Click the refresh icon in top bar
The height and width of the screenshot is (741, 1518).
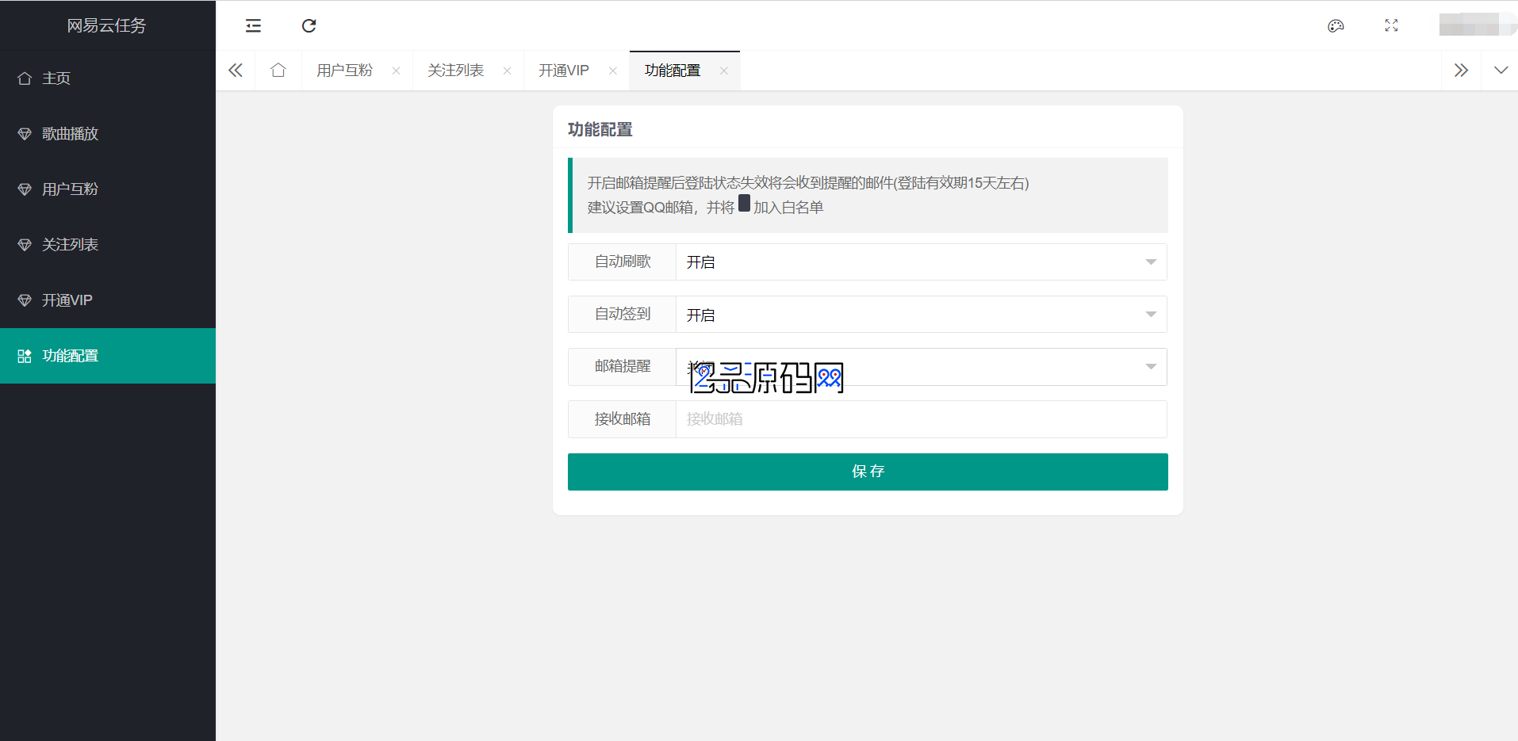309,26
